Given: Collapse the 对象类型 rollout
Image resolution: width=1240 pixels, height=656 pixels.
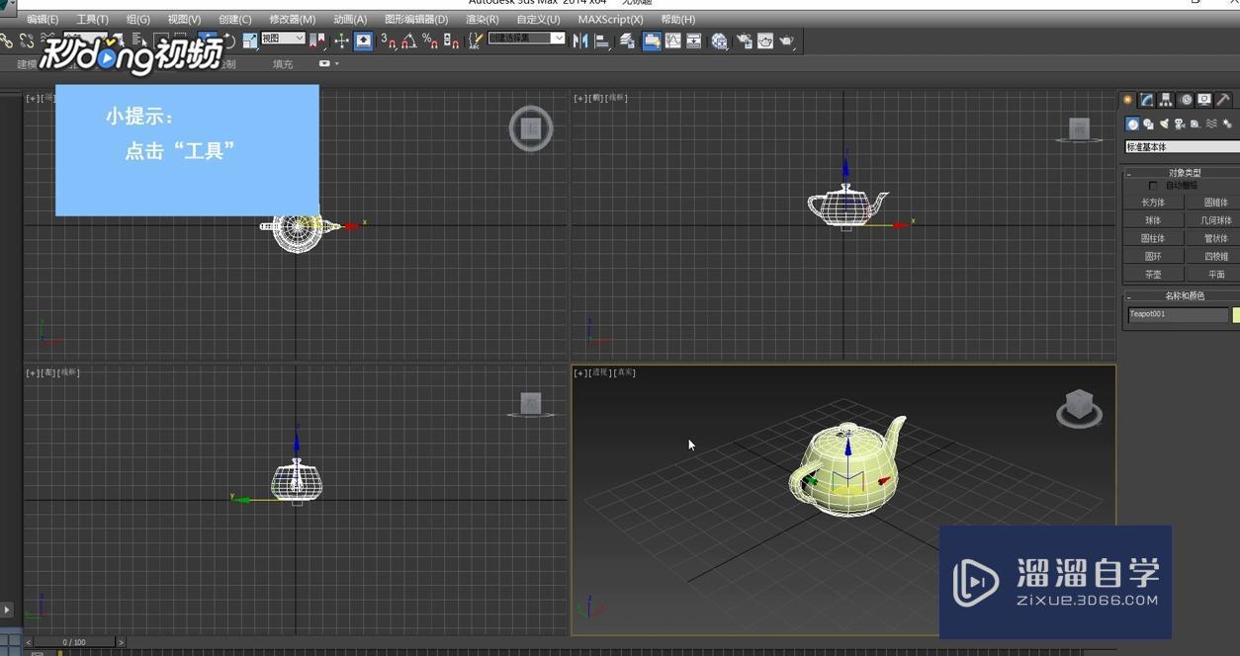Looking at the screenshot, I should click(x=1128, y=172).
